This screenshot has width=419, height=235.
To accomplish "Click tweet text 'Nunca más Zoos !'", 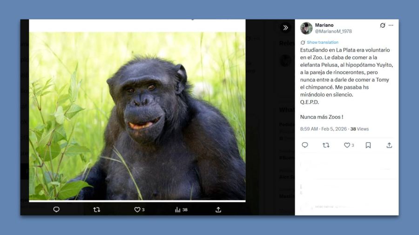I will click(321, 117).
